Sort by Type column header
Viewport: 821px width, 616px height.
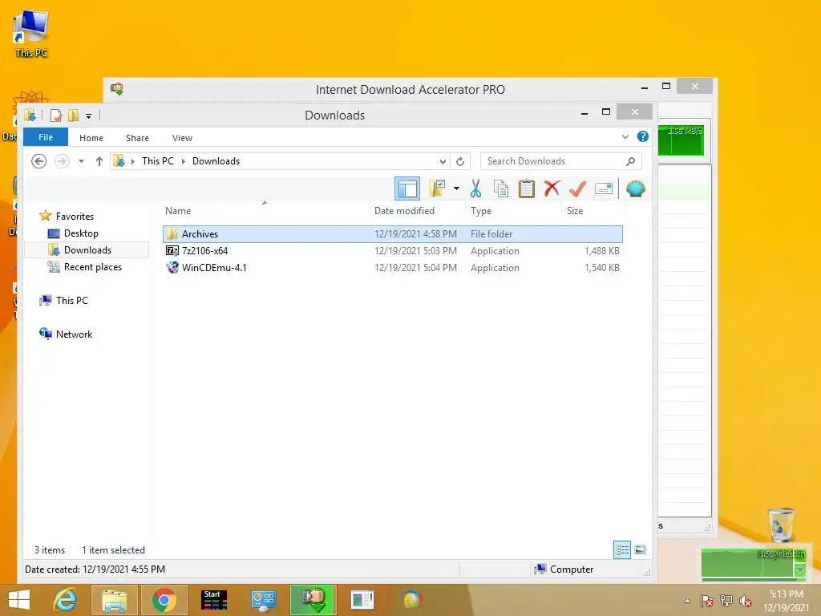click(481, 211)
